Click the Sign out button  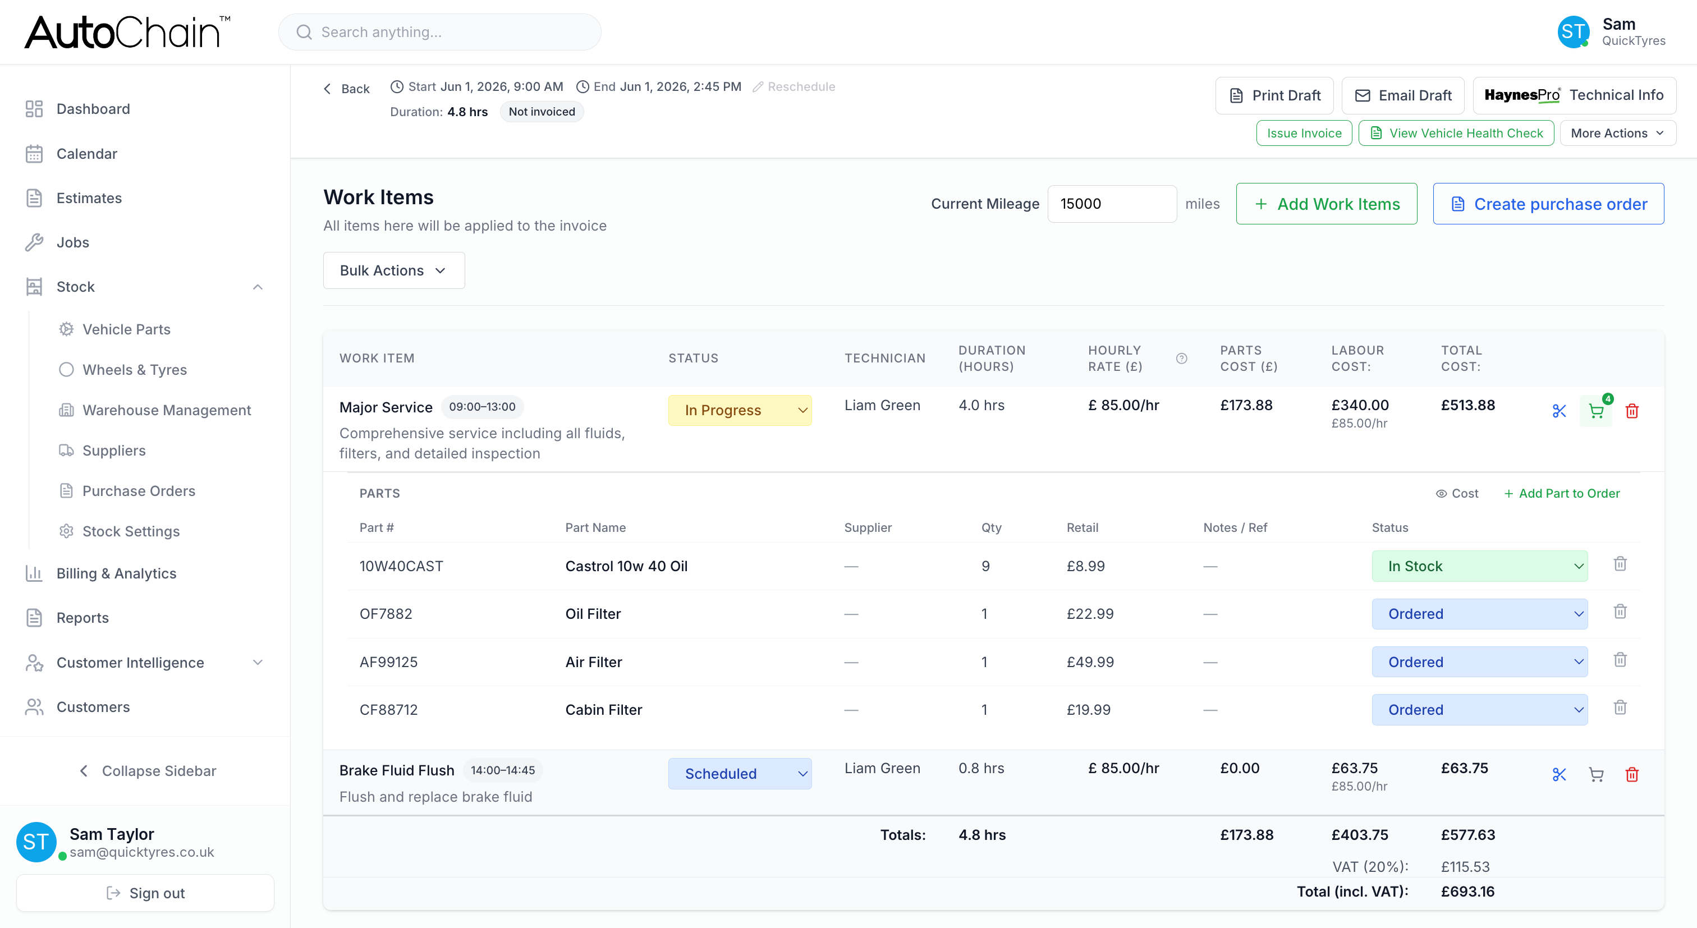(145, 893)
